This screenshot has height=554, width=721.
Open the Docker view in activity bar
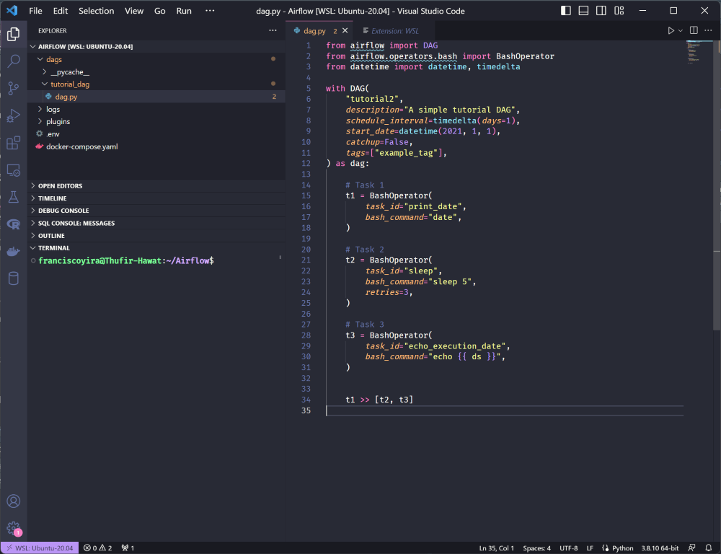13,251
